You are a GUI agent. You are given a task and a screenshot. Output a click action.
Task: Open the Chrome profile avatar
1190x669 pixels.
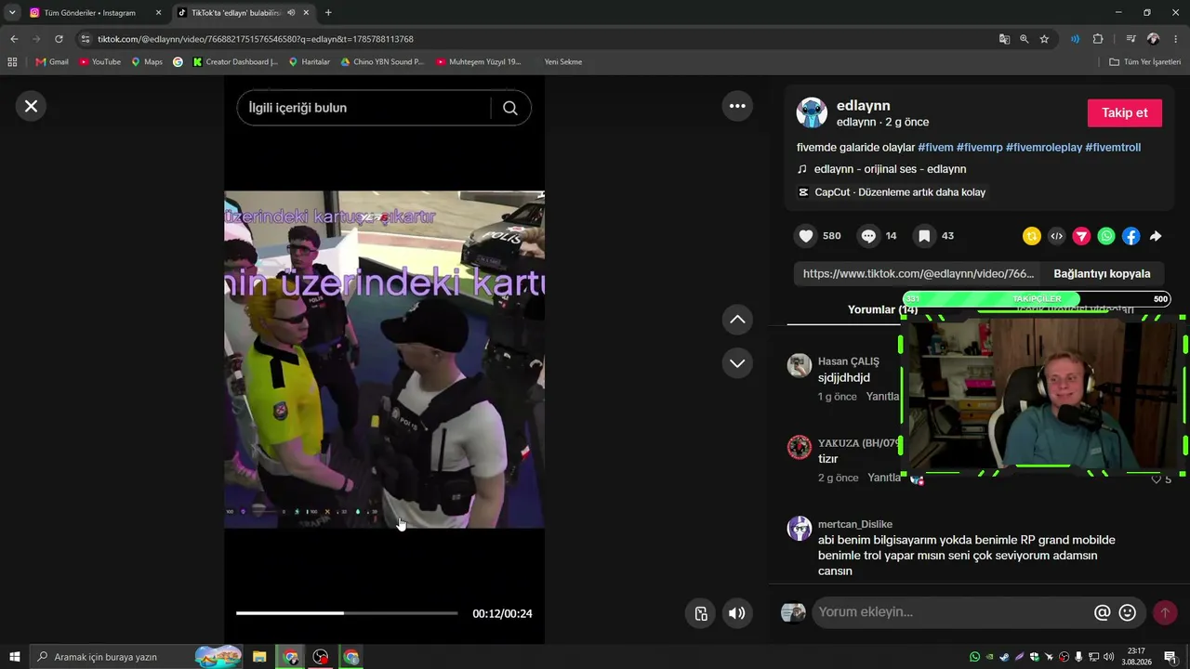[1154, 39]
